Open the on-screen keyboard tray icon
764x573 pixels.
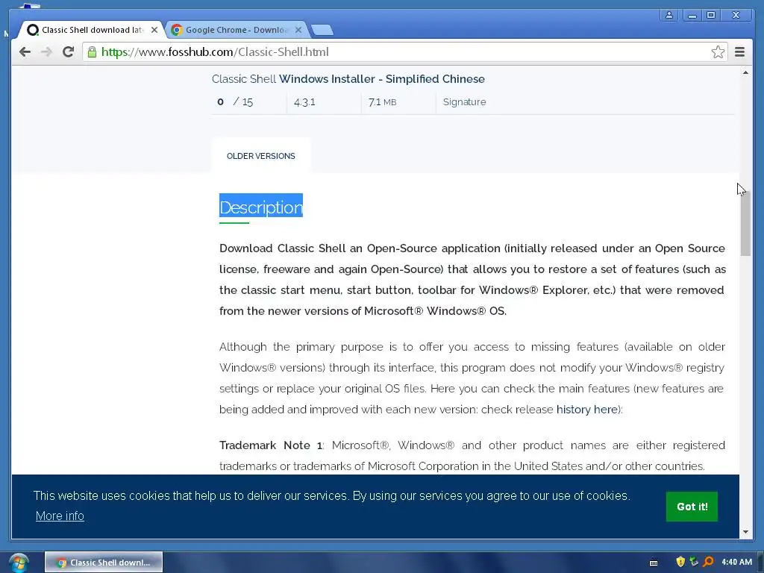pyautogui.click(x=654, y=563)
